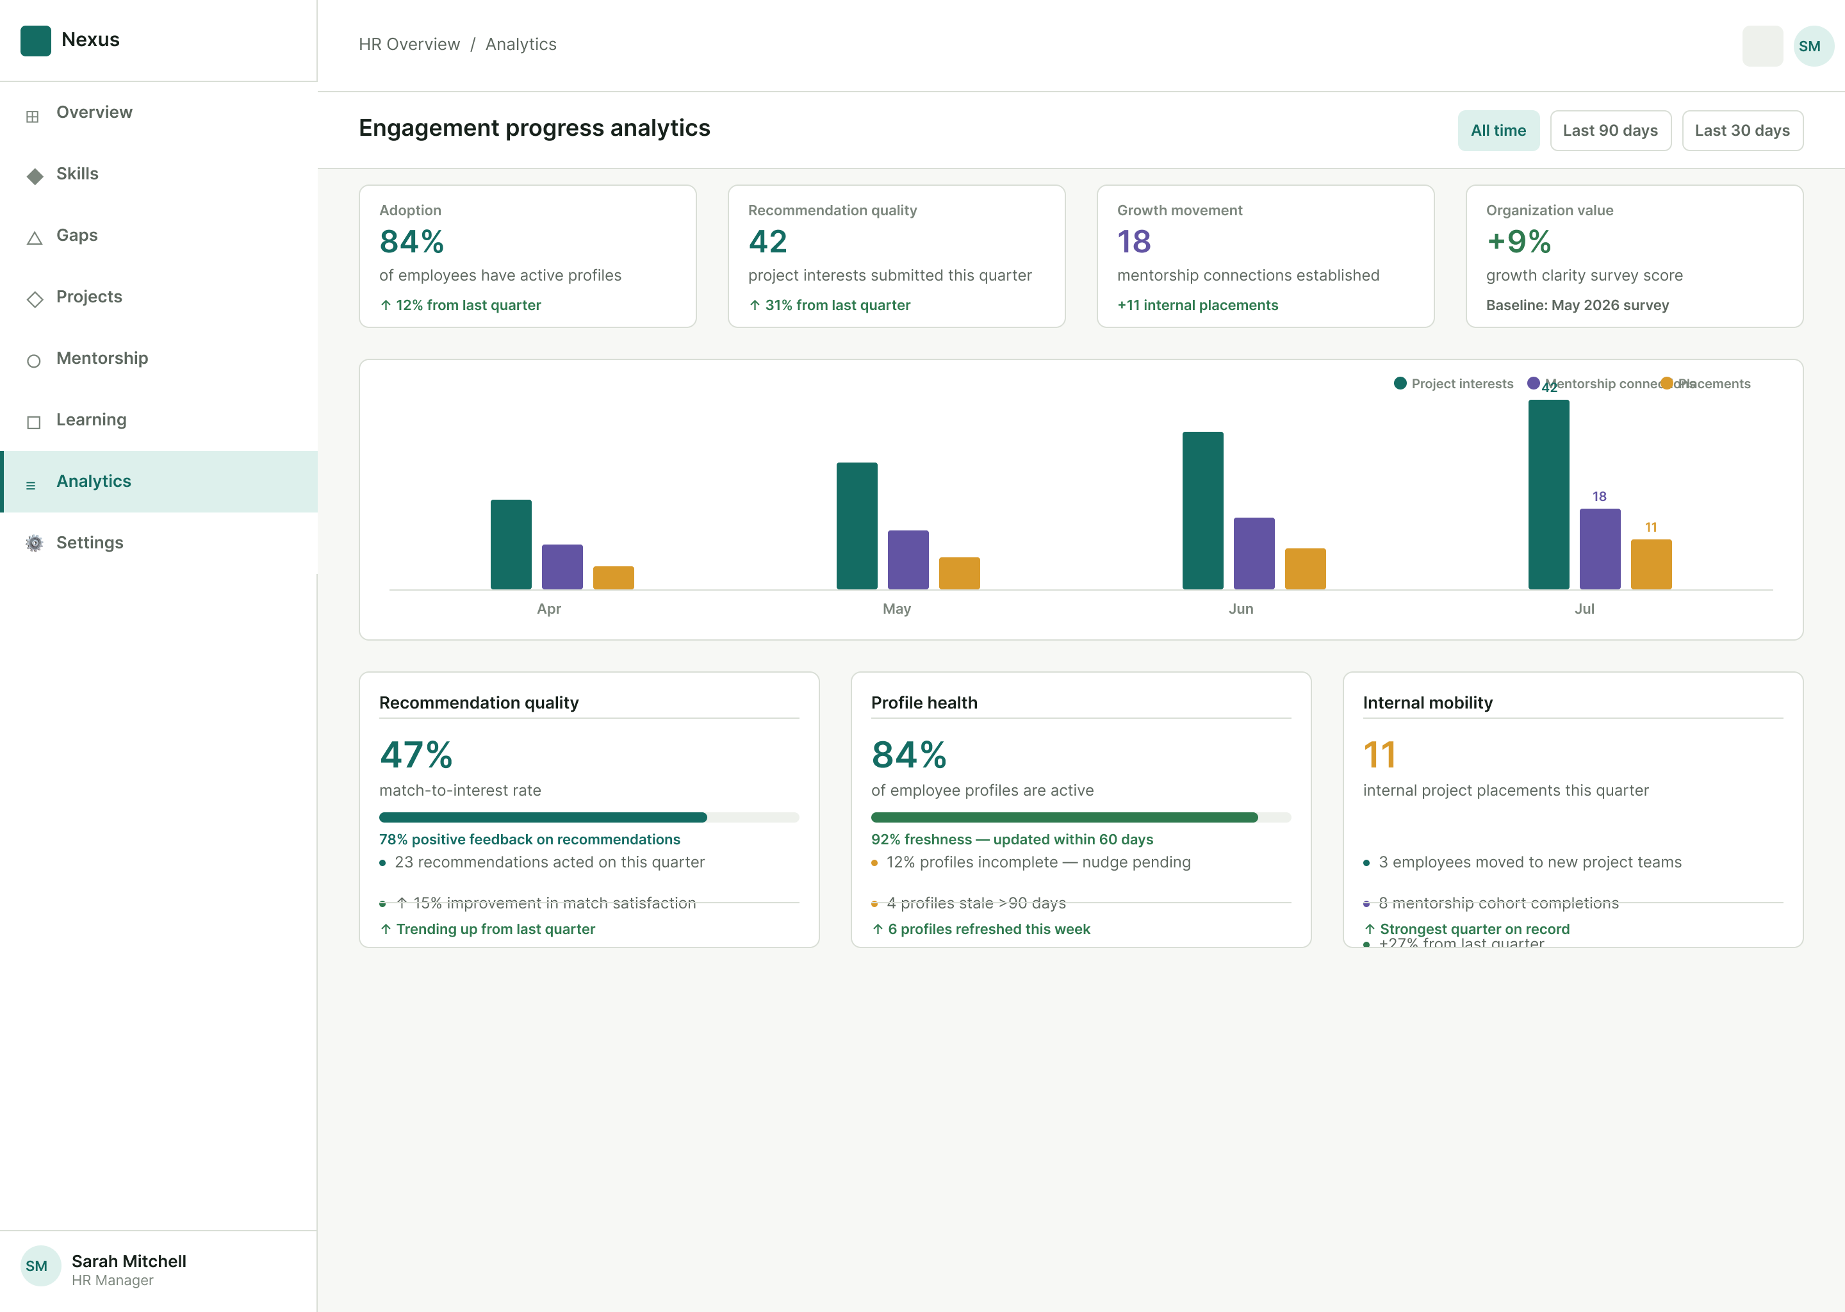This screenshot has height=1312, width=1845.
Task: Click the Jul placements bar labeled 11
Action: [1651, 564]
